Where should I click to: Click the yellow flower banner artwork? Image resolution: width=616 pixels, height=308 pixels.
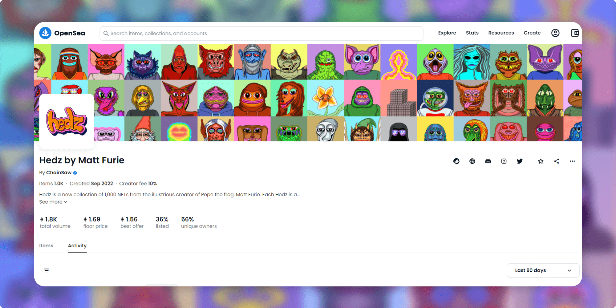coord(326,99)
